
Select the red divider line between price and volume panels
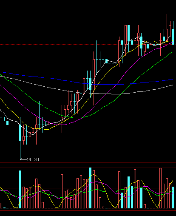[x=88, y=162]
